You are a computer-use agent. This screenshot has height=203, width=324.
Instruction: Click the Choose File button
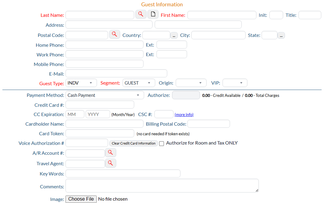[x=81, y=199]
